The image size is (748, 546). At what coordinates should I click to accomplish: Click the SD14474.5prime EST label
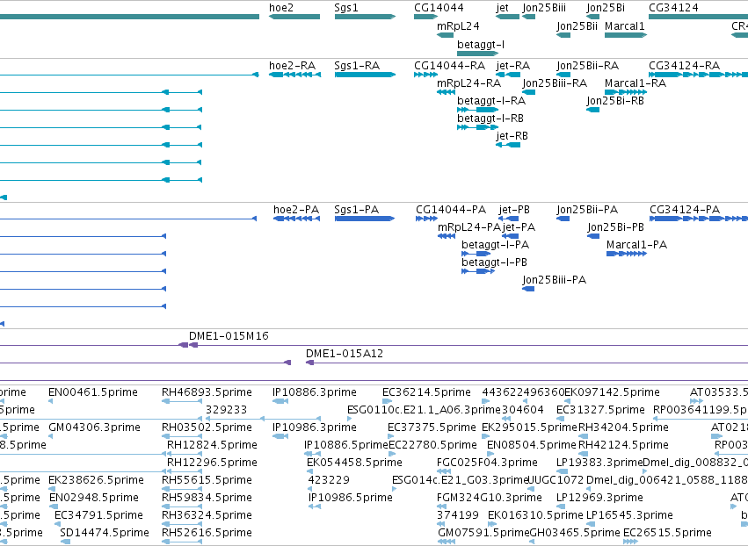pyautogui.click(x=105, y=533)
